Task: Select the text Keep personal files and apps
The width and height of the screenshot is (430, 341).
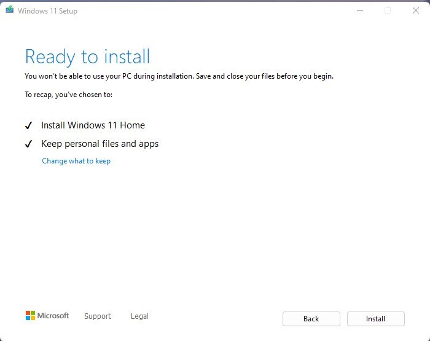Action: [100, 144]
